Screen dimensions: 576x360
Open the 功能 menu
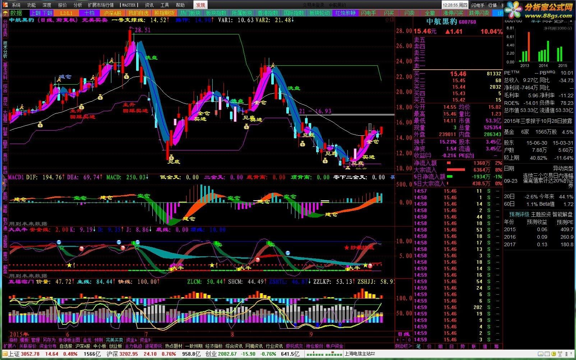31,5
